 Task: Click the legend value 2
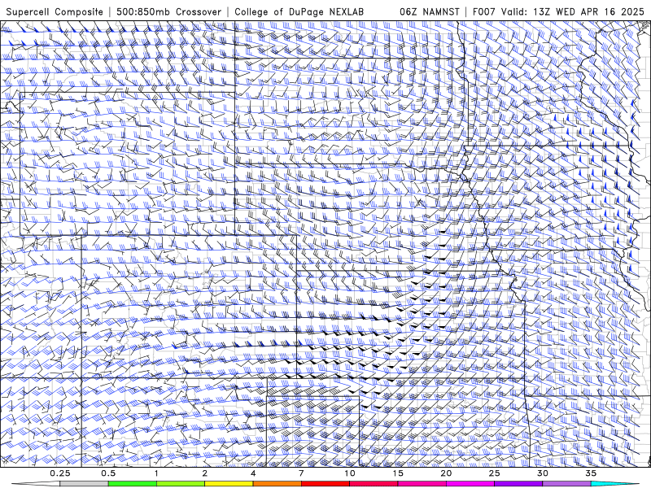205,473
